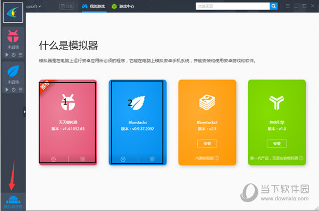The width and height of the screenshot is (319, 211).
Task: Click the 内测体验版 help question icon
Action: (x=217, y=158)
